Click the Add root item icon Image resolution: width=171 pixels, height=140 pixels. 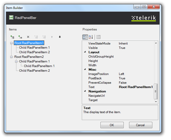12,37
